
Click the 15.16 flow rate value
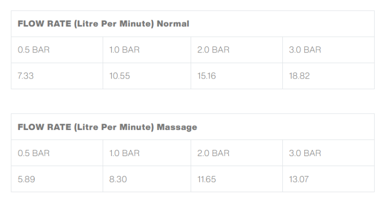(x=206, y=76)
